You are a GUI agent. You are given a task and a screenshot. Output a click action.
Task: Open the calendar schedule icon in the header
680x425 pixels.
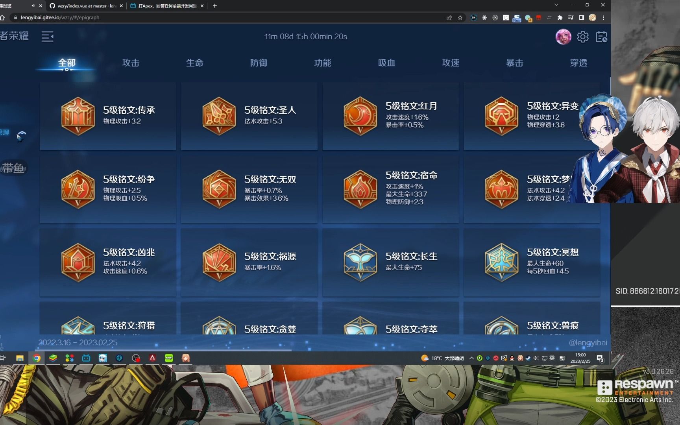coord(601,37)
